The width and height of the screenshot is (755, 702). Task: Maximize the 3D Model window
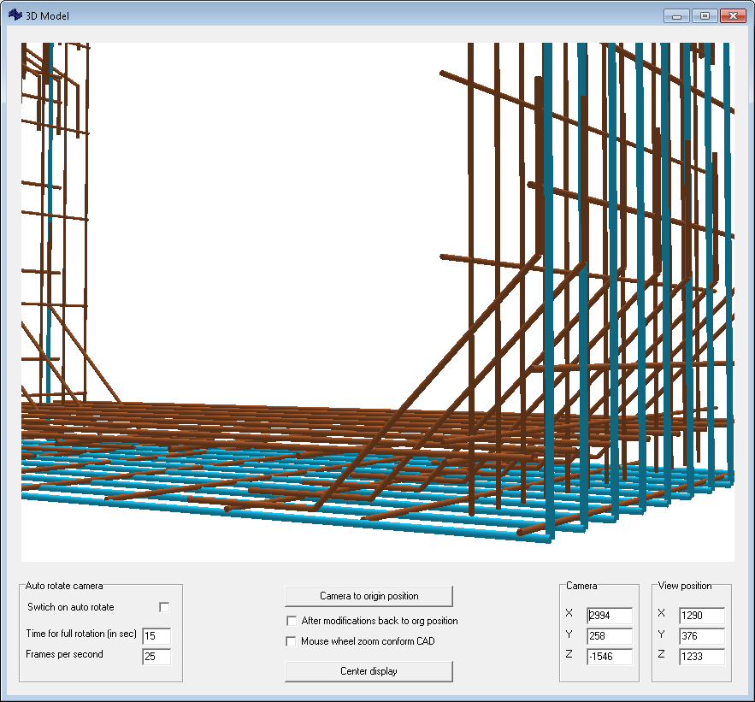(703, 15)
